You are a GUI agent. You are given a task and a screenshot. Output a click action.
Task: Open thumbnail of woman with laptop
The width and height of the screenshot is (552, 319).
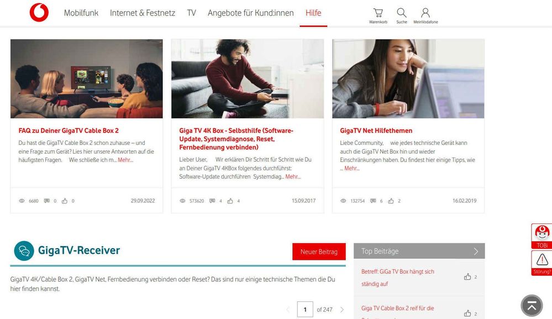tap(408, 79)
